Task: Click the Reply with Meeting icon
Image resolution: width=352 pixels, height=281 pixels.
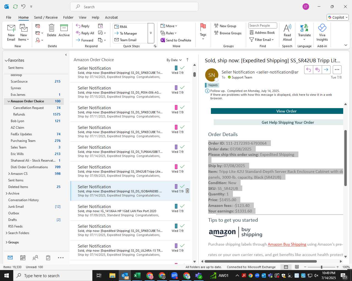Action: coord(100,26)
